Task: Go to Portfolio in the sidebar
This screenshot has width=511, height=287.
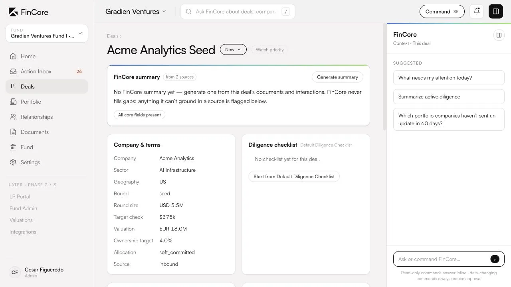Action: point(47,102)
